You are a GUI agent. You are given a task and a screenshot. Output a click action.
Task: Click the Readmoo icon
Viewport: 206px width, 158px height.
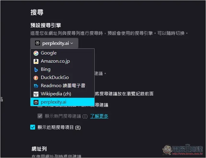36,86
